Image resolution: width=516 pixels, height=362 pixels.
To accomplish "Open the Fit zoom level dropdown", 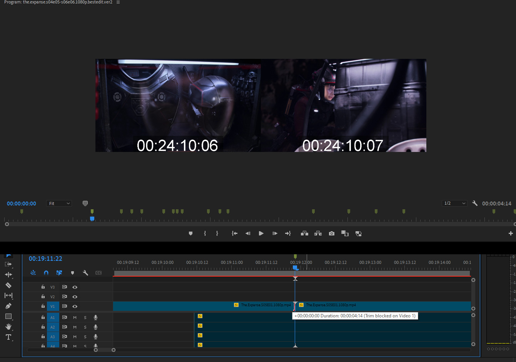I will point(59,204).
